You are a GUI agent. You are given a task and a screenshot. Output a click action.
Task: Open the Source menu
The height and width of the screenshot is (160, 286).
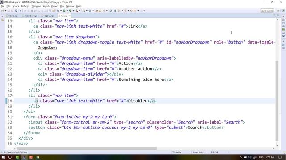coord(16,6)
